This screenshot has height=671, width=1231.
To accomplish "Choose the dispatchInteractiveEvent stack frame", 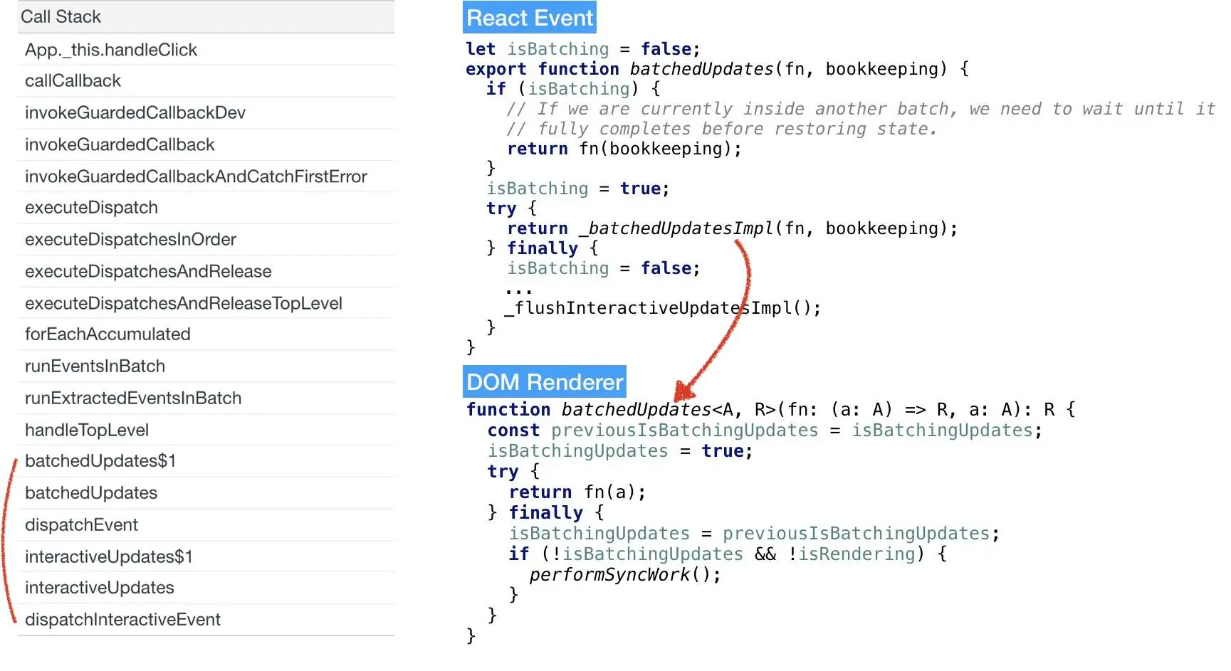I will [x=206, y=620].
